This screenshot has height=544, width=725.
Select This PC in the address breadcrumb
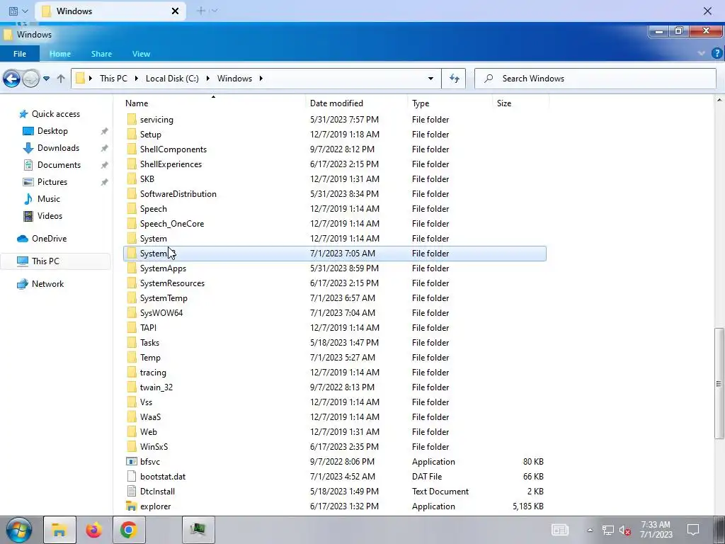point(113,79)
